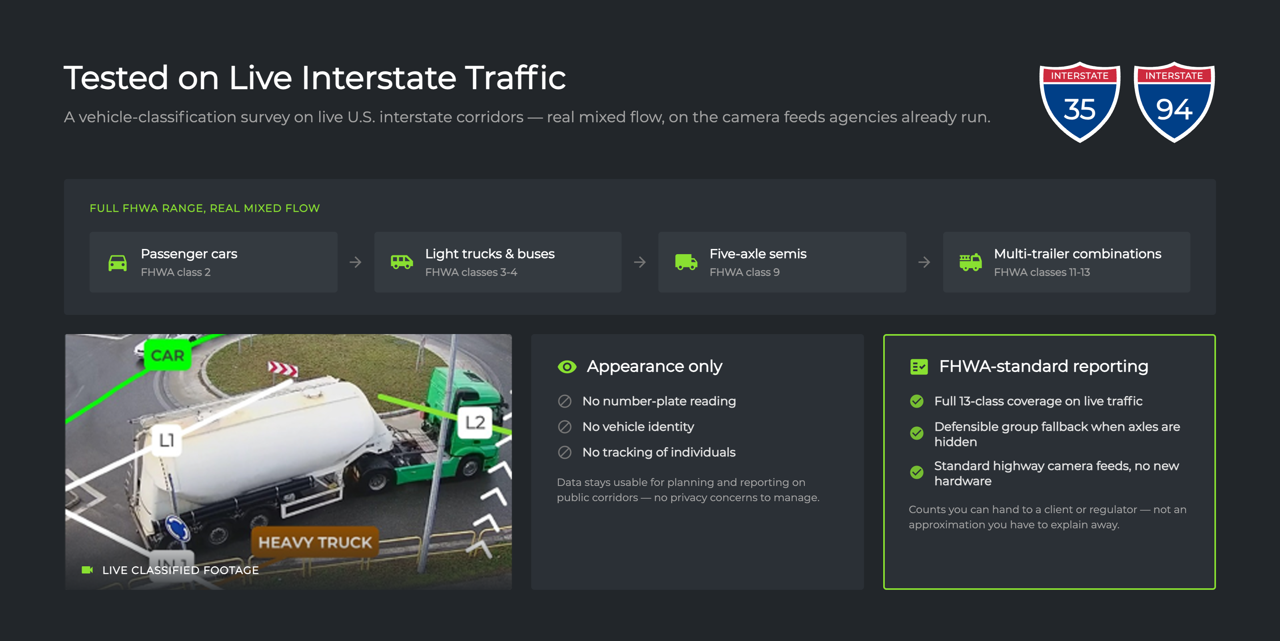The image size is (1280, 641).
Task: Click the five-axle semi truck icon
Action: tap(686, 262)
